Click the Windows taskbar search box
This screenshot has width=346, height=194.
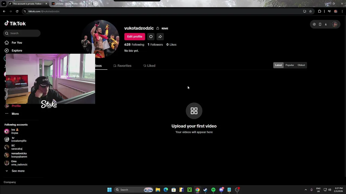tap(134, 190)
